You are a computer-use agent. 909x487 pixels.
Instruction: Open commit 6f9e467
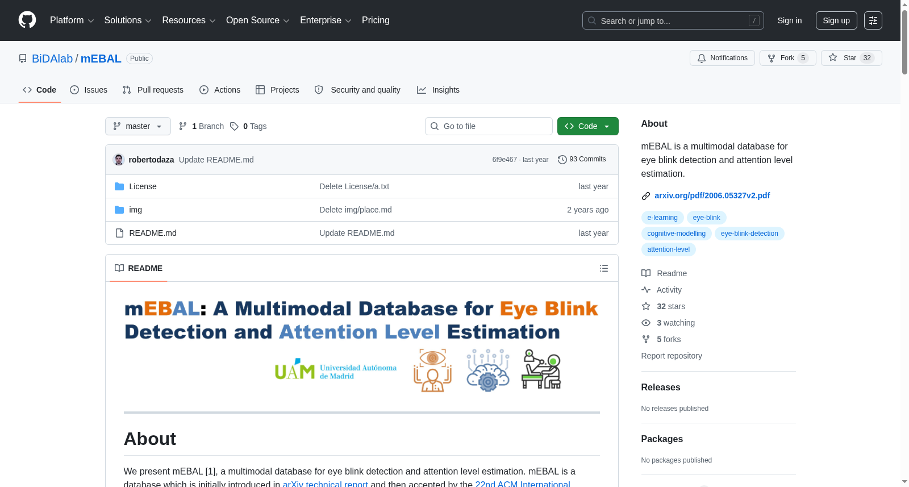tap(504, 160)
